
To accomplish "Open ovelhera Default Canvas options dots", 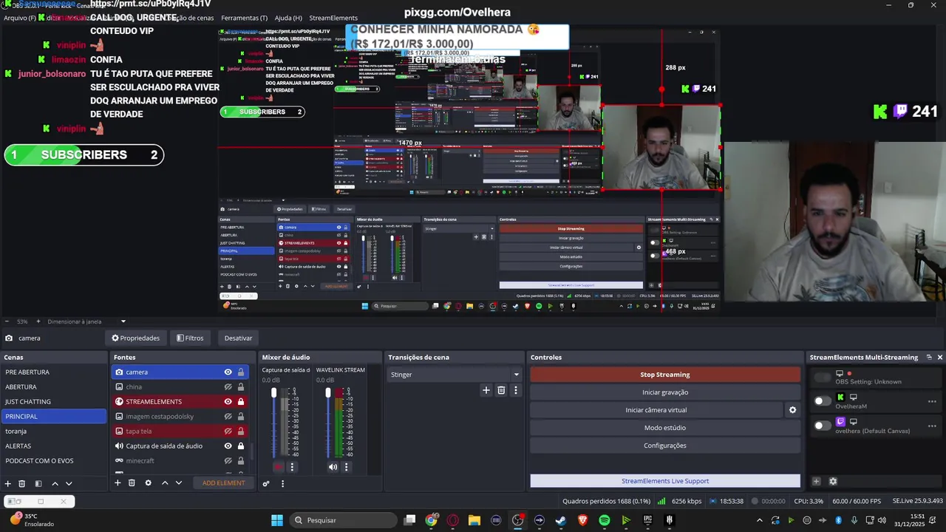I will click(x=932, y=426).
